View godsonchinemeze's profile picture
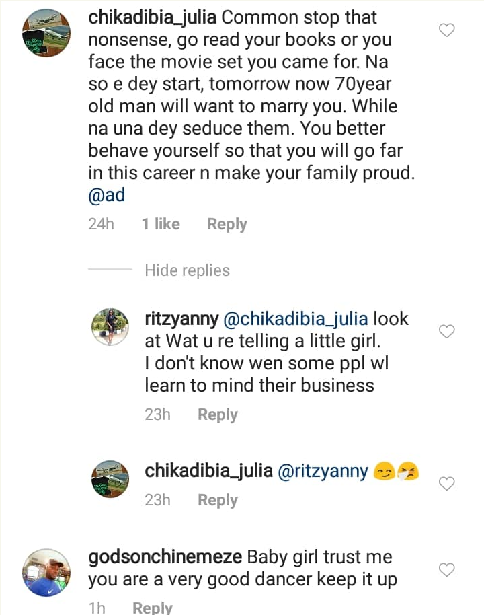 click(x=45, y=573)
